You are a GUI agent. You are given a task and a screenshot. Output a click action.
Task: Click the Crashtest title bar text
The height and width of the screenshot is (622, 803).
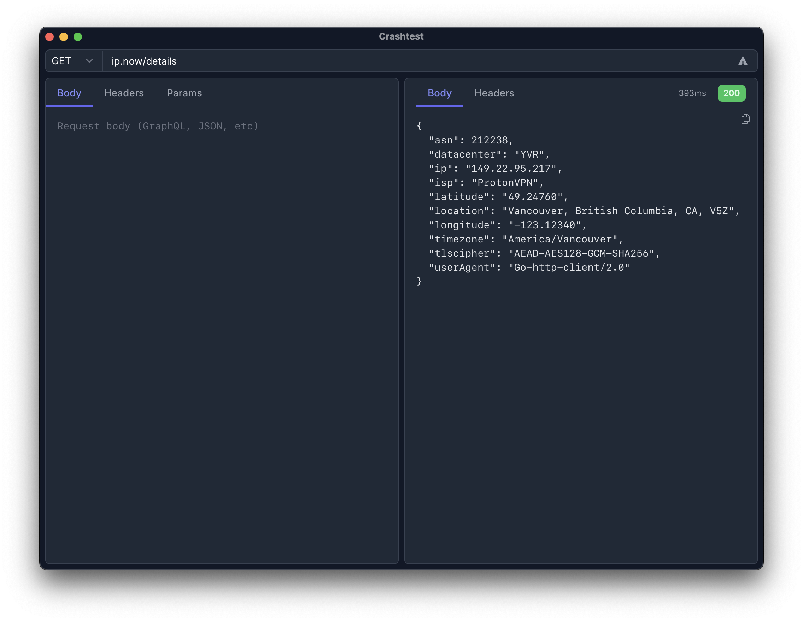coord(401,36)
